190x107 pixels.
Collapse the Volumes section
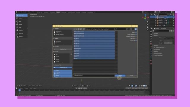pyautogui.click(x=56, y=29)
